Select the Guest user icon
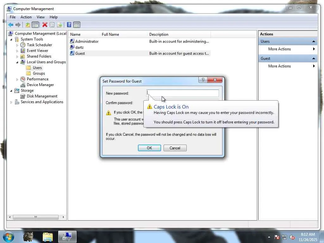Image resolution: width=324 pixels, height=243 pixels. pyautogui.click(x=72, y=53)
